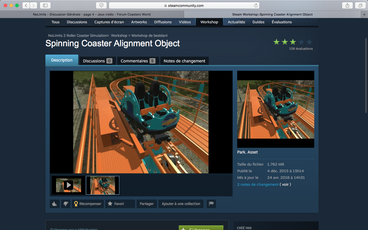Click the Park tag link

tap(241, 152)
